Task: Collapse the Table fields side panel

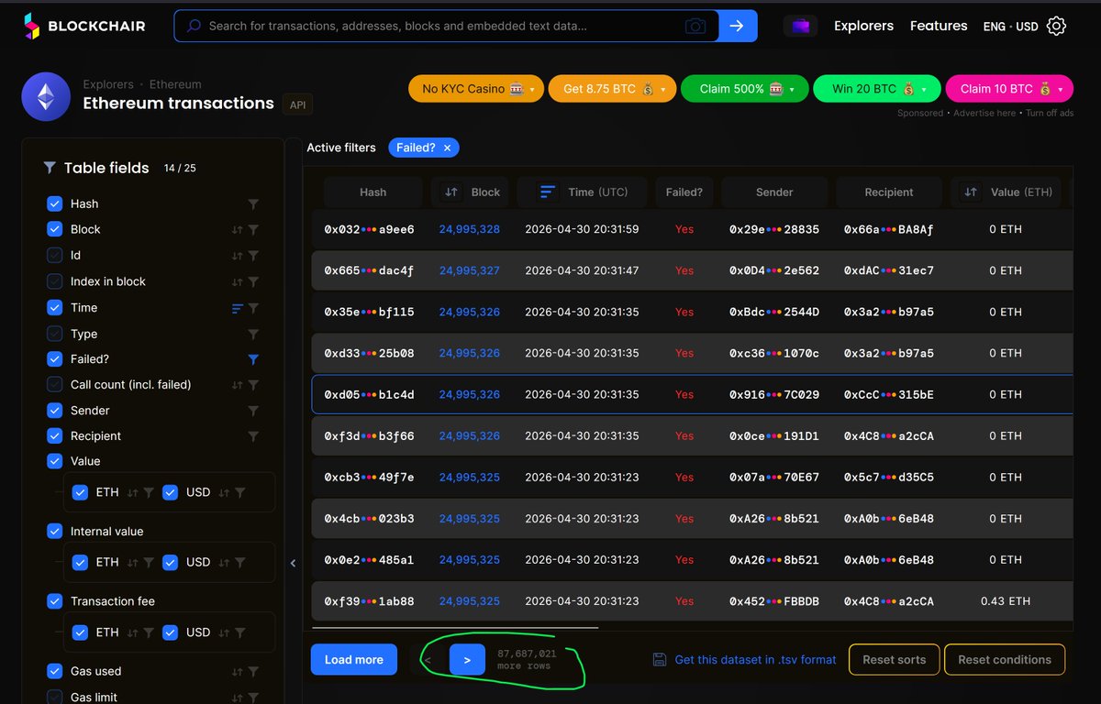Action: click(x=293, y=563)
